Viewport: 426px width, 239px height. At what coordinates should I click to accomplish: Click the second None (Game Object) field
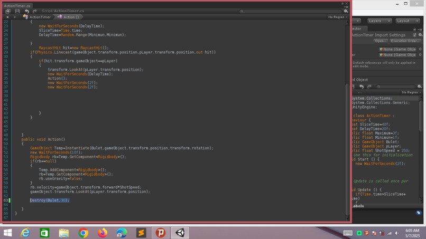pos(398,55)
